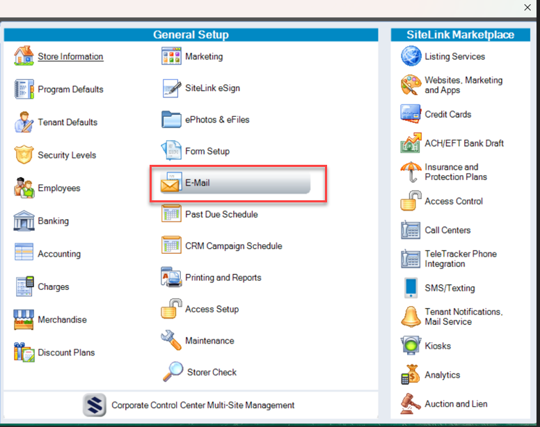Open the Merchandise label

pos(62,320)
